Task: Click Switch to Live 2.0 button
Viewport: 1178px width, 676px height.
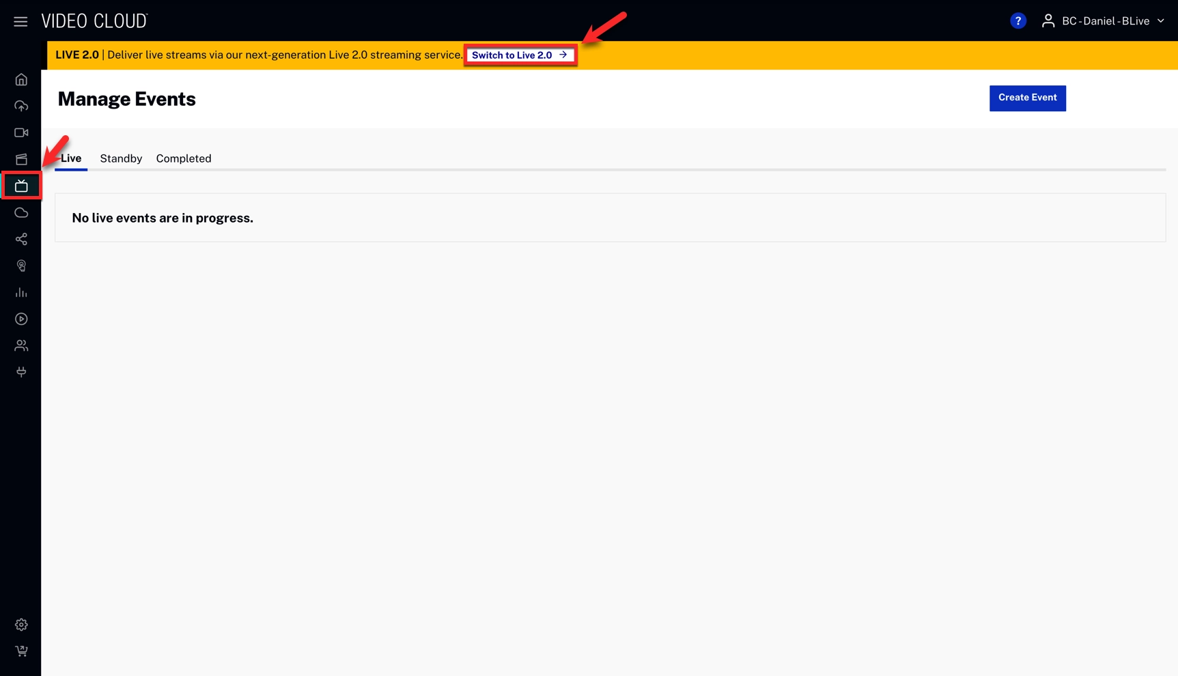Action: (520, 55)
